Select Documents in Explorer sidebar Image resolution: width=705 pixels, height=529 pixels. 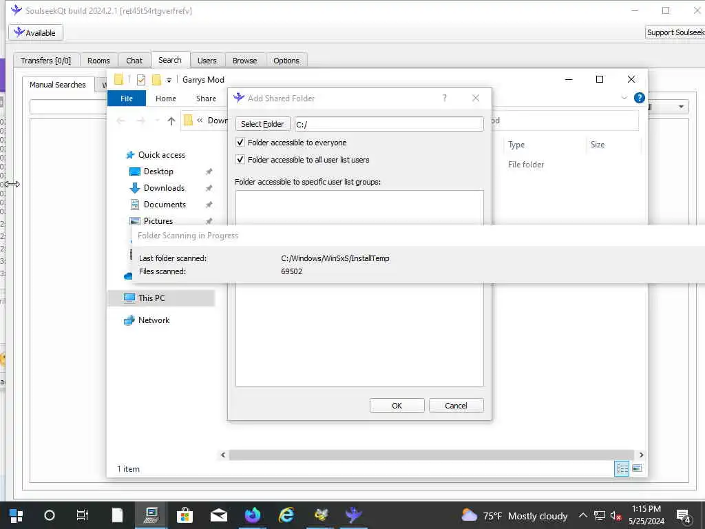tap(165, 205)
